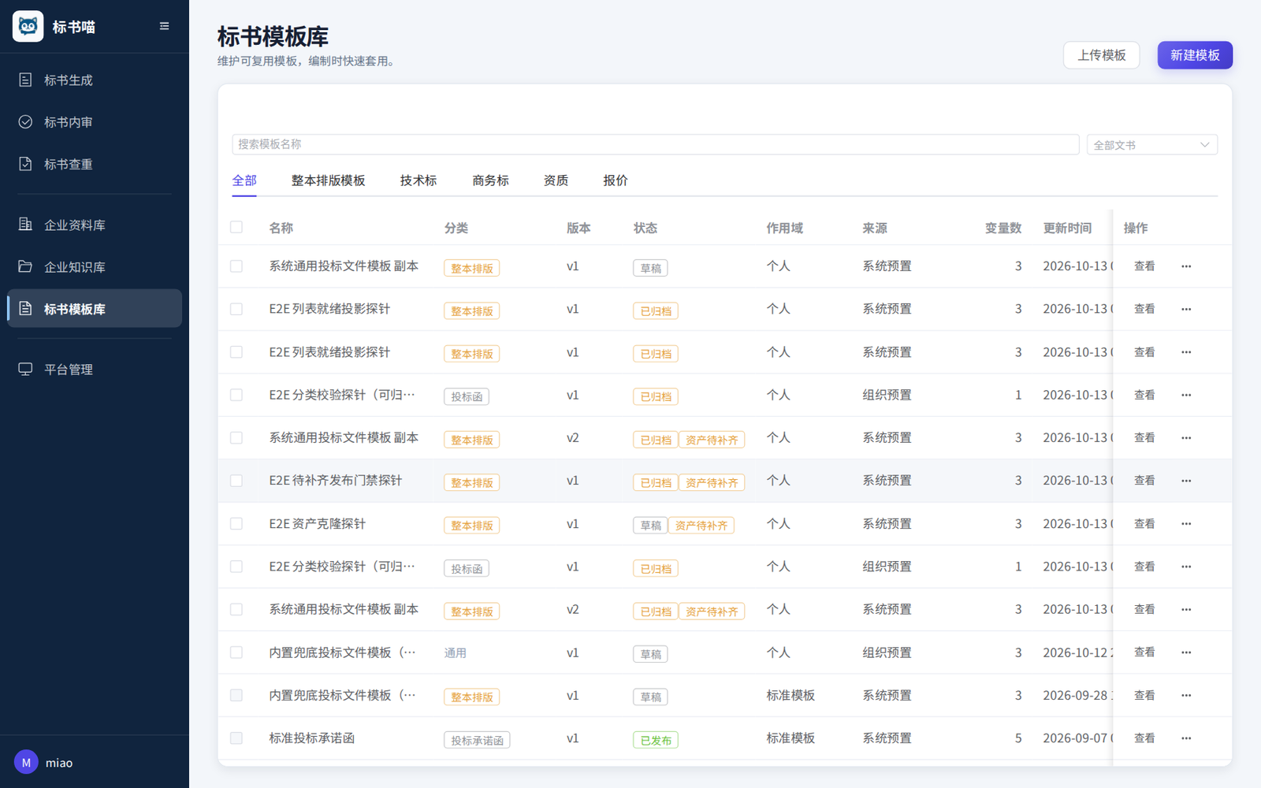Click the 变量数 column header
Image resolution: width=1261 pixels, height=788 pixels.
coord(1003,228)
